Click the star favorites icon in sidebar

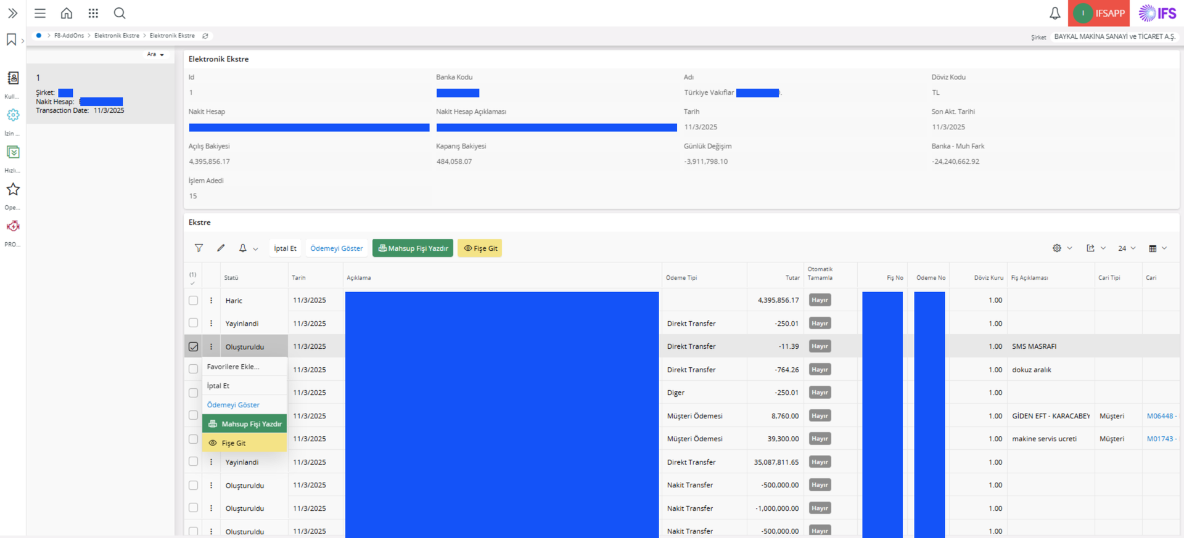13,189
